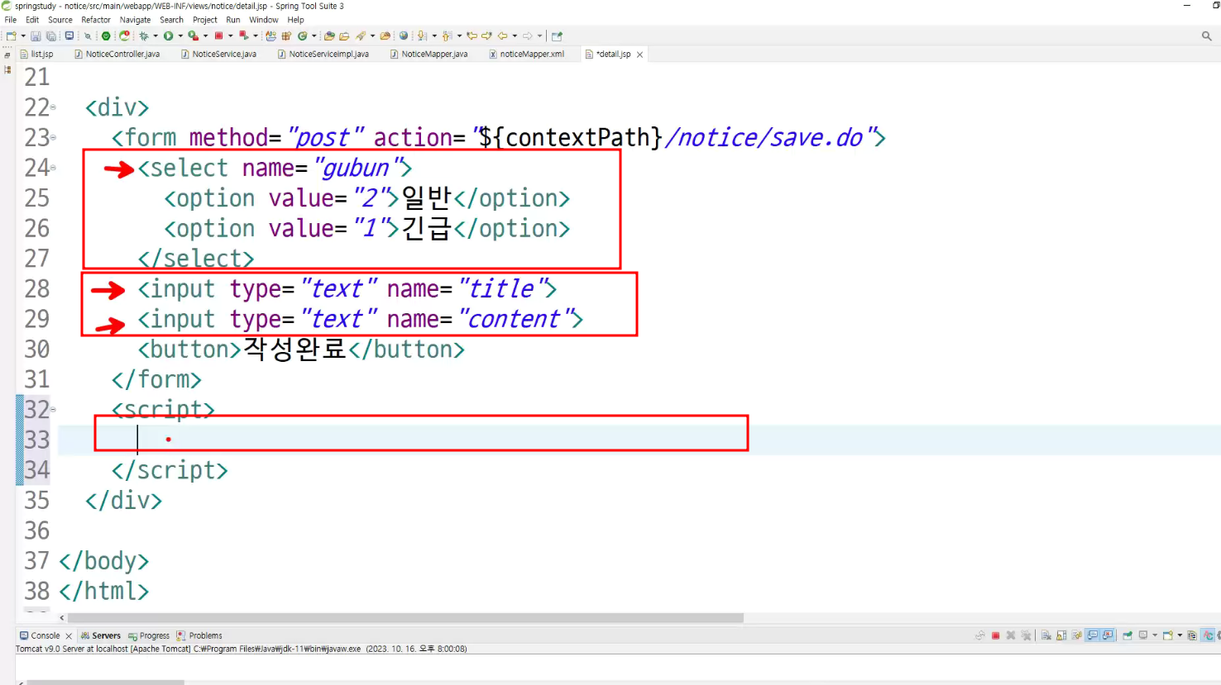Click the Debug bug icon
The image size is (1221, 685).
point(144,36)
